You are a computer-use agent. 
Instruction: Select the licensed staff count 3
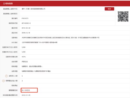[x=22, y=81]
